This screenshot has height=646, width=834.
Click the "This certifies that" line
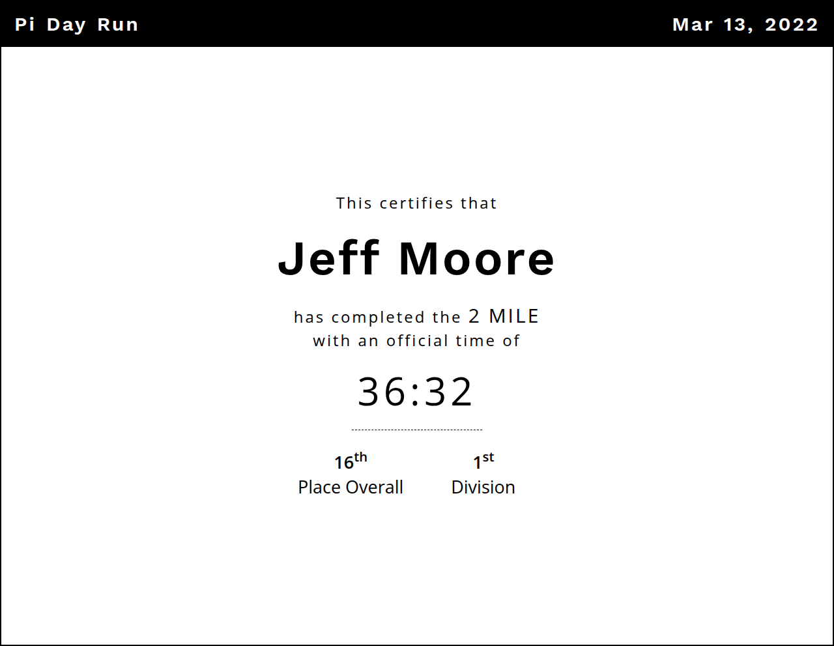[416, 203]
